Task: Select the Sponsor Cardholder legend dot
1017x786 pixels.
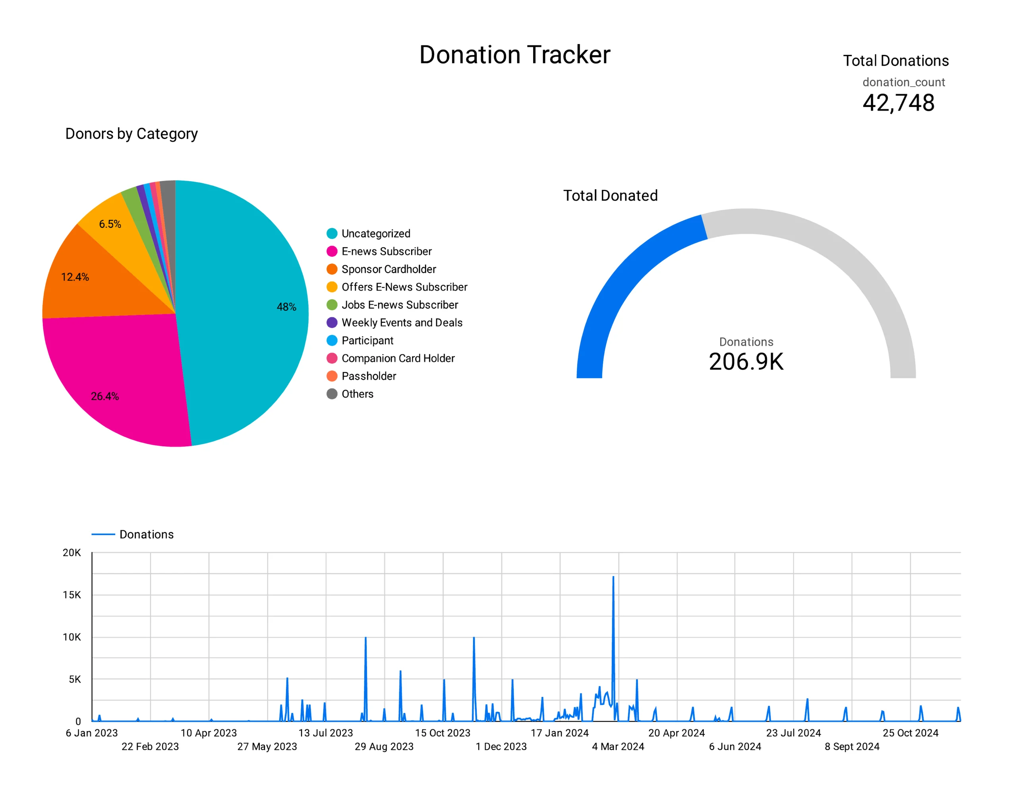Action: 333,269
